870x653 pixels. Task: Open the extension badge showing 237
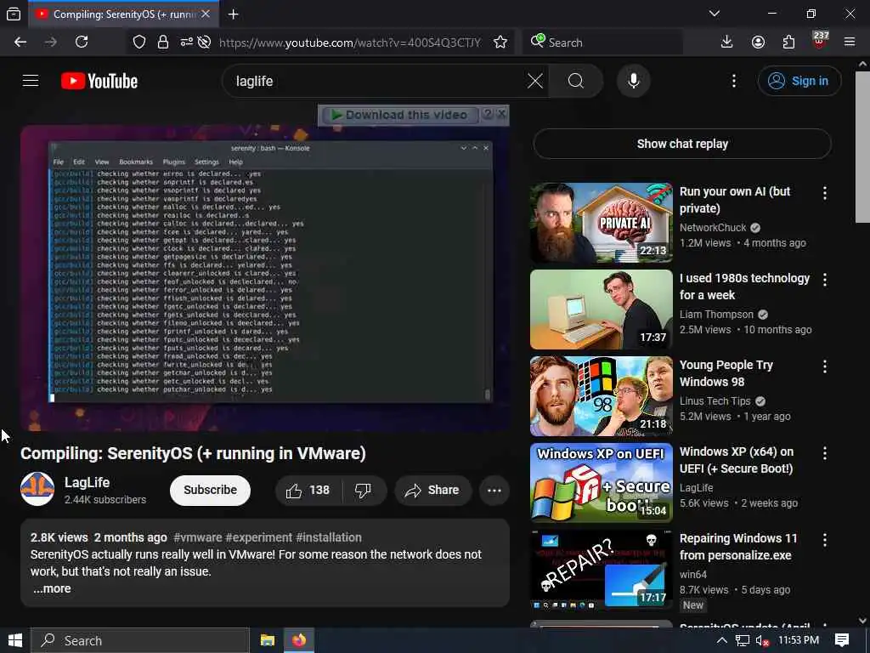click(x=820, y=40)
